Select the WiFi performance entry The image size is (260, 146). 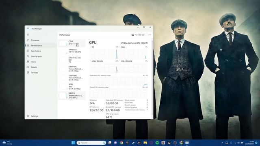click(72, 86)
